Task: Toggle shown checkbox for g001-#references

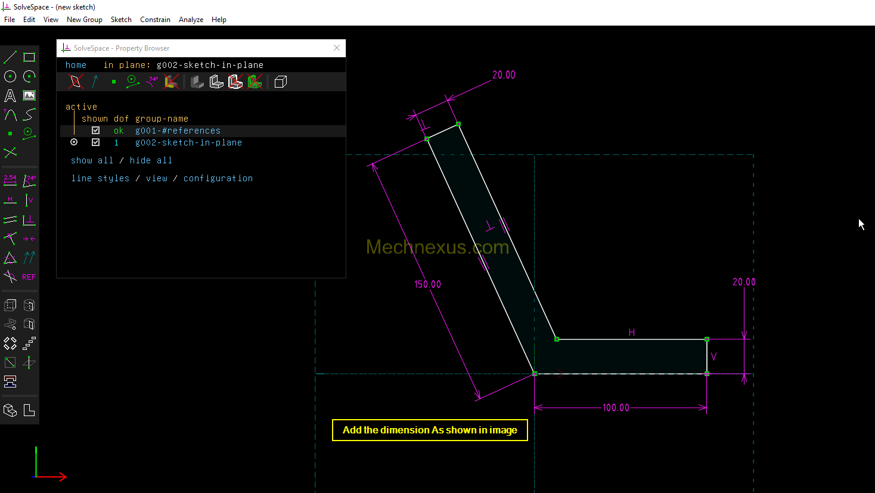Action: [x=95, y=131]
